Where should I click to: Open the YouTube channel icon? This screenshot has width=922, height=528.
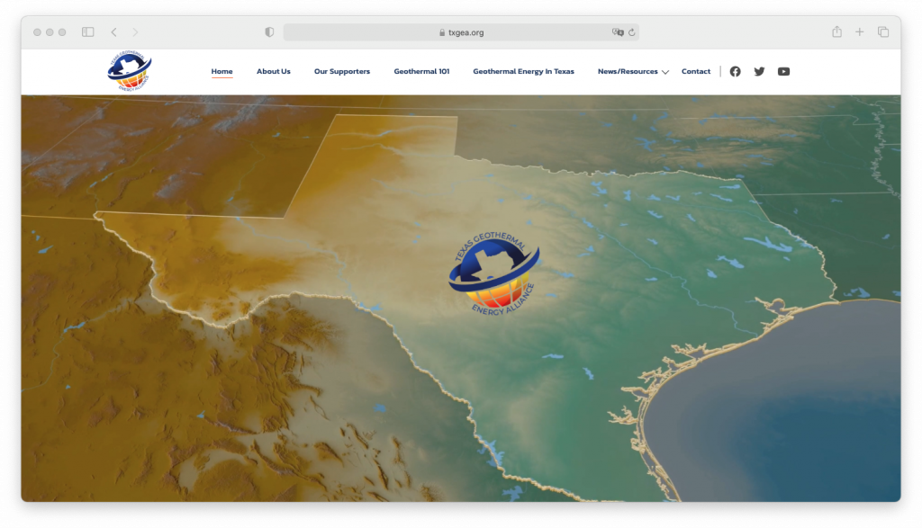(x=783, y=72)
